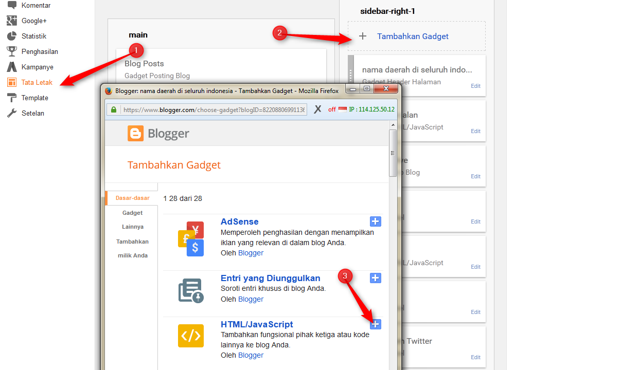Open the HTML/JavaScript gadget title link

point(257,324)
